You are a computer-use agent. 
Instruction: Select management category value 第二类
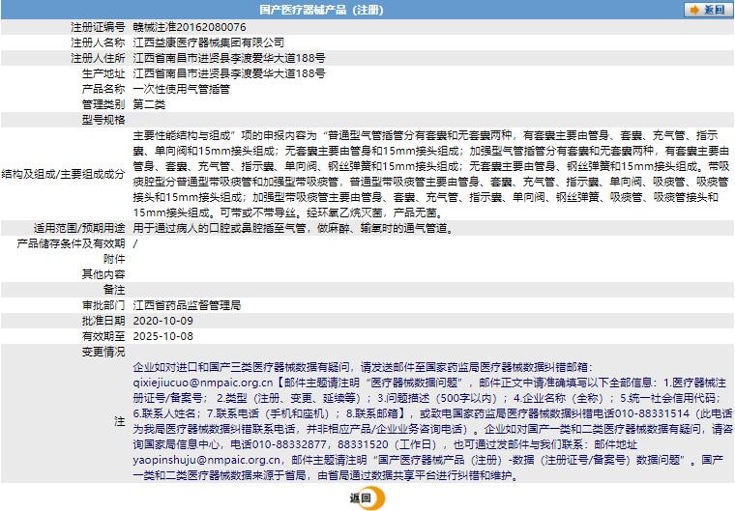pos(149,104)
